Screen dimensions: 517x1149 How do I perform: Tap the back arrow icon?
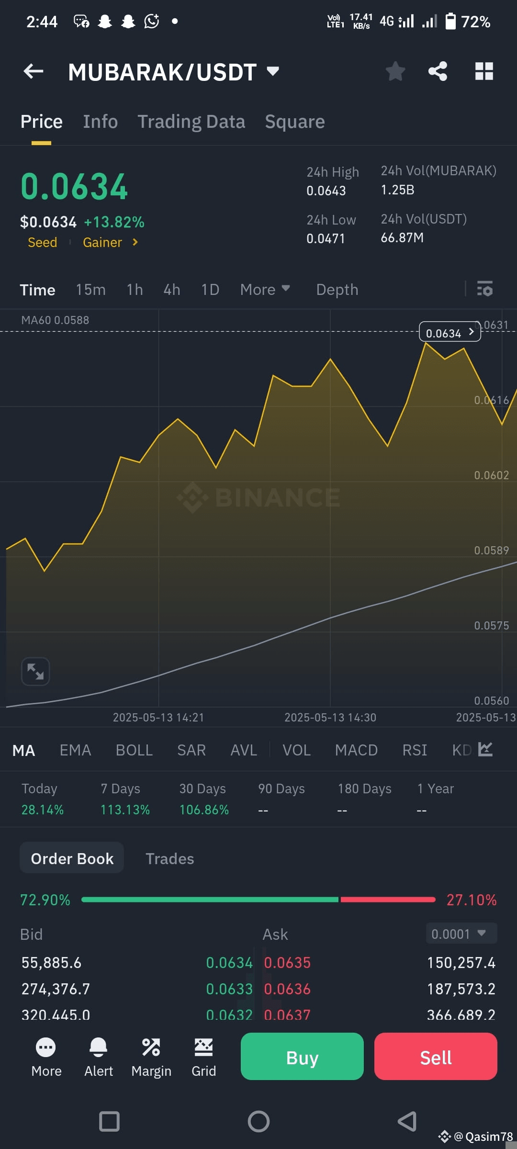[34, 72]
